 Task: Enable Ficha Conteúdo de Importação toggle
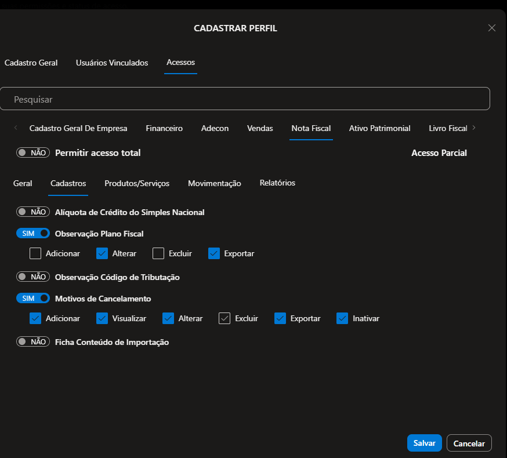[32, 342]
